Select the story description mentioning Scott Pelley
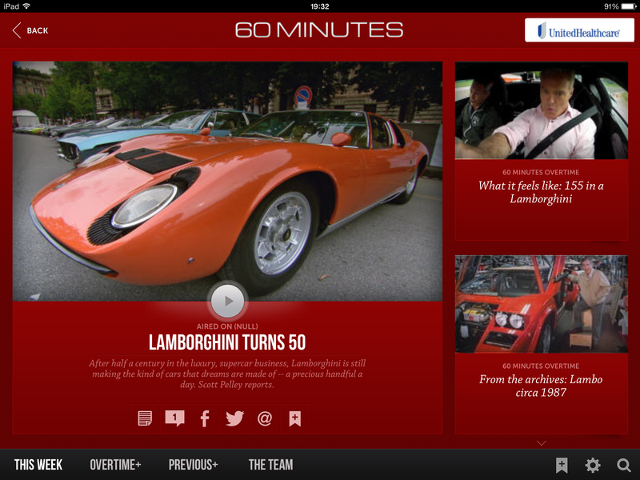This screenshot has width=640, height=480. 227,374
